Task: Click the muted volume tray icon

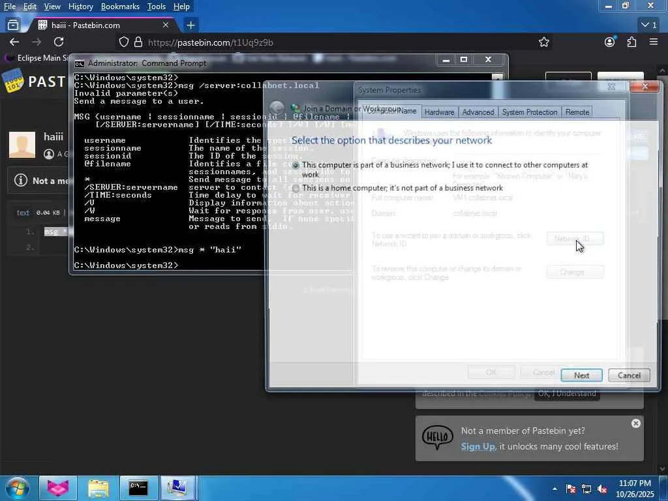Action: tap(602, 489)
